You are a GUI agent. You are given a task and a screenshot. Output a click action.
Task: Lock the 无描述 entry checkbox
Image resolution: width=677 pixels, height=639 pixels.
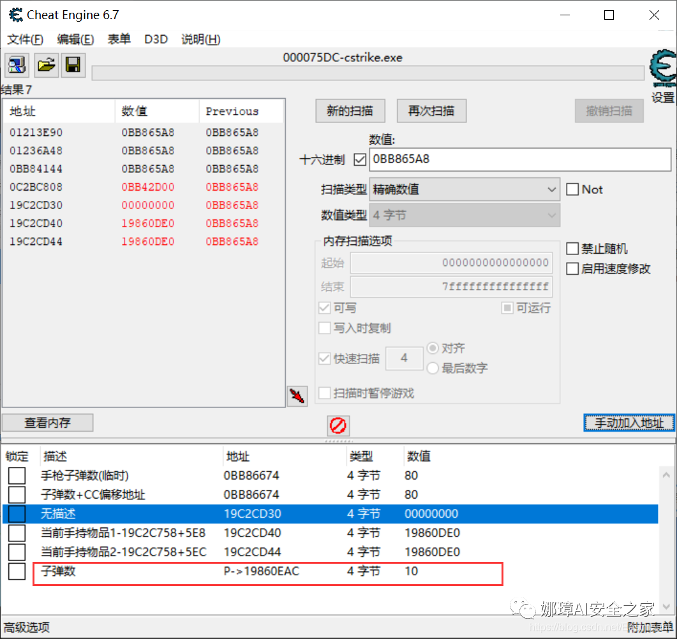[x=17, y=513]
